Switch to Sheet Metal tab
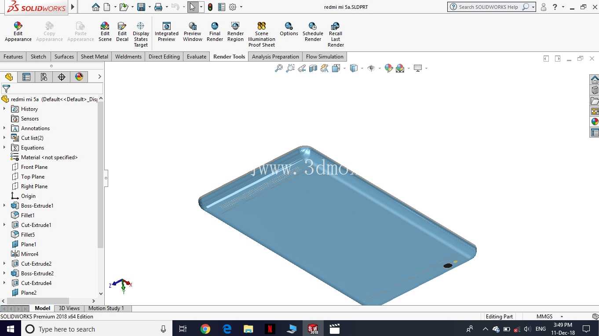Image resolution: width=599 pixels, height=336 pixels. [x=95, y=57]
